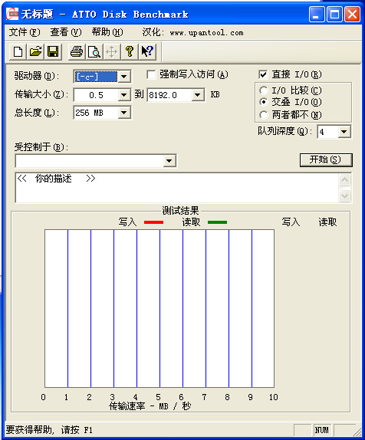The image size is (365, 440).
Task: Expand the 受控制于 controlled-by dropdown
Action: pos(169,161)
